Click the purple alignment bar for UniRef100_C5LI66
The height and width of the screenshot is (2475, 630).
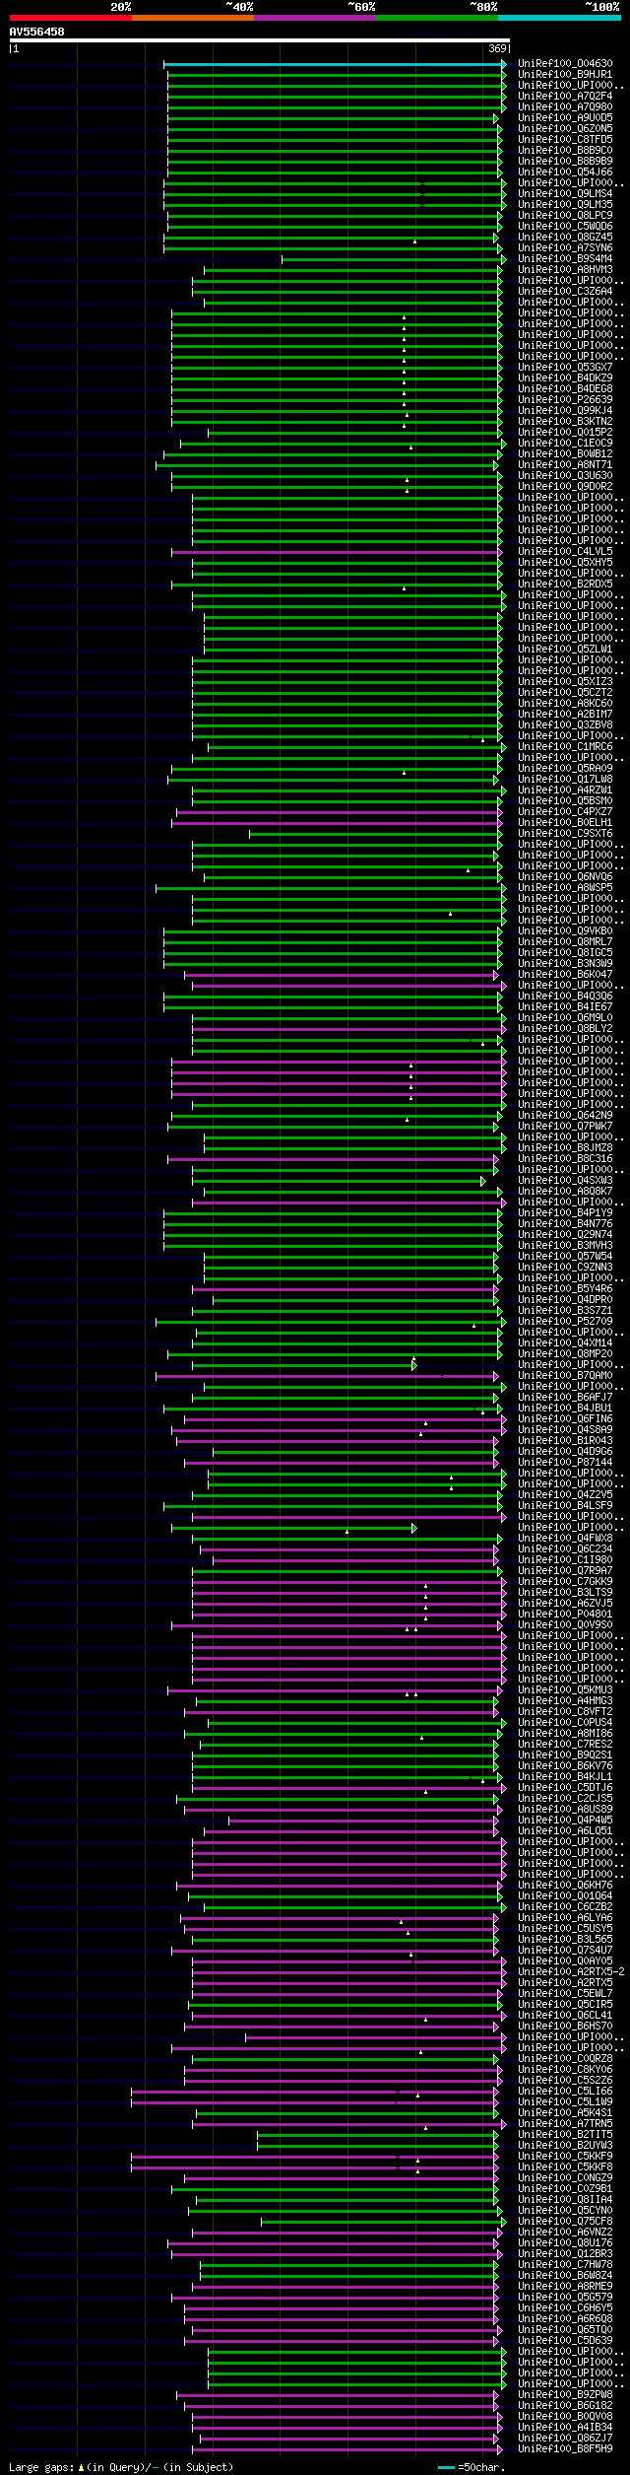(x=316, y=2092)
